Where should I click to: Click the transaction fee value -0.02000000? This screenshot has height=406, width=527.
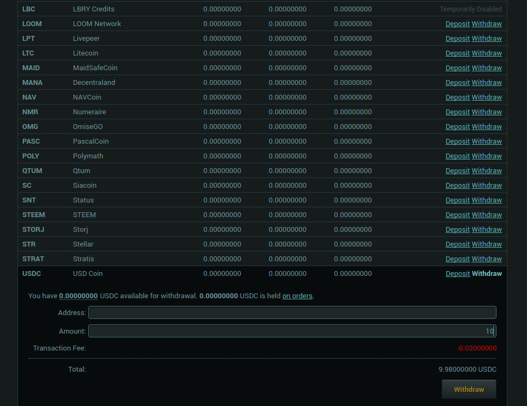[x=476, y=348]
